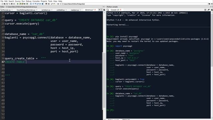Click database_name = "car_db" on line 29
The height and width of the screenshot is (120, 213).
24,34
